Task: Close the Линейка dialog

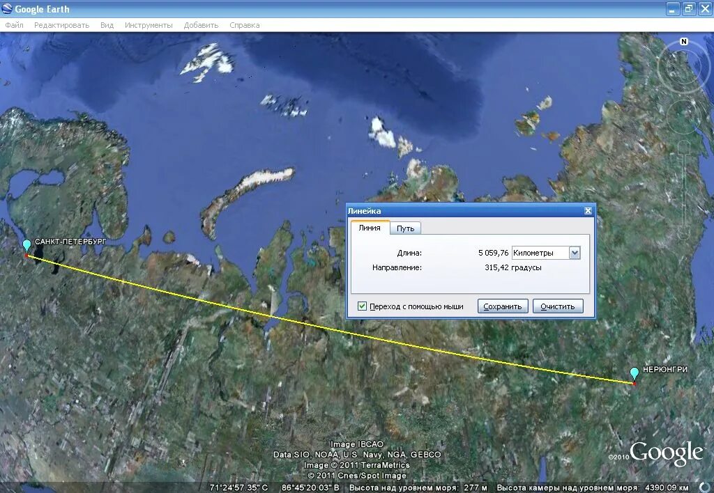Action: [x=588, y=210]
